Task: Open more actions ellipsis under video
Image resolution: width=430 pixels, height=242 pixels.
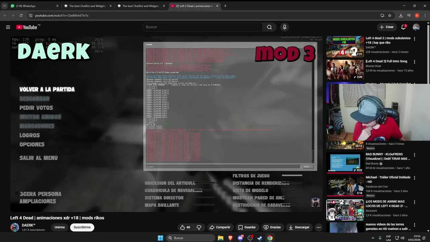Action: 318,227
